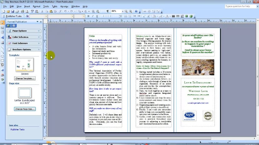Toggle Underline formatting

tap(97, 16)
